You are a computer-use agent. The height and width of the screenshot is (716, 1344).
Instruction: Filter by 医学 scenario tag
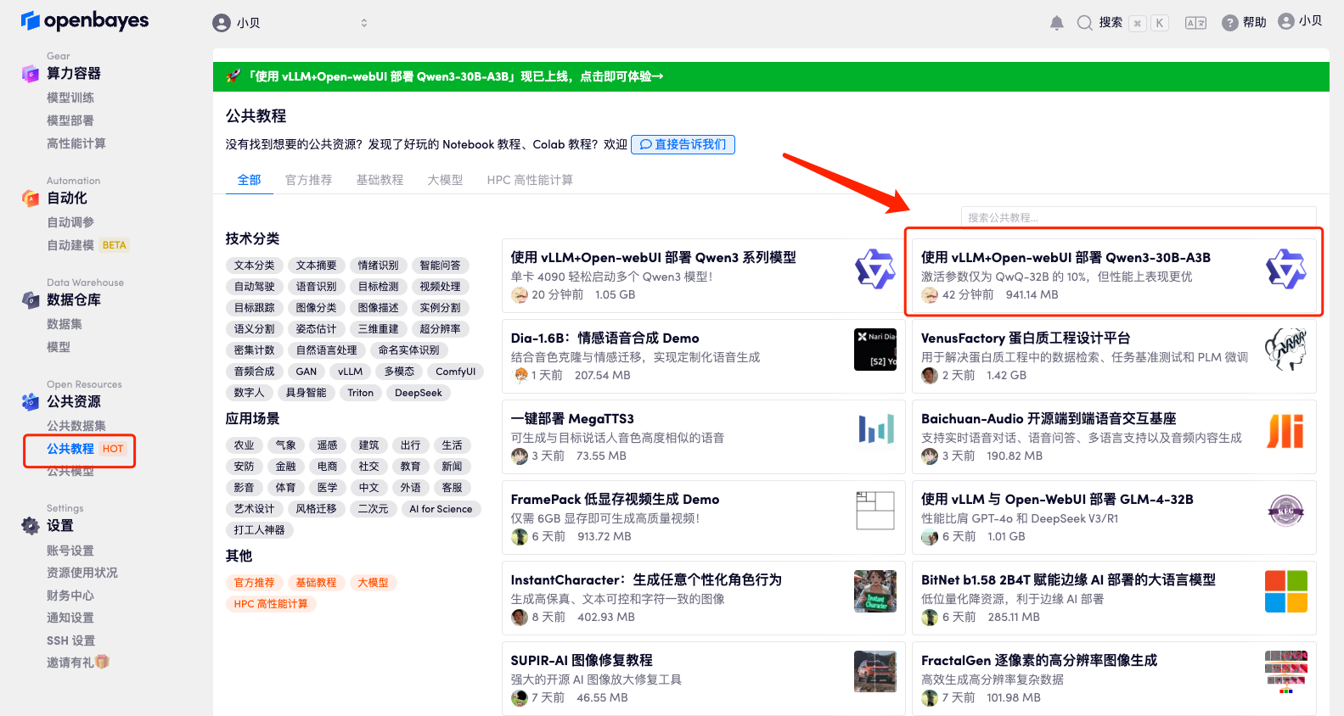coord(328,488)
